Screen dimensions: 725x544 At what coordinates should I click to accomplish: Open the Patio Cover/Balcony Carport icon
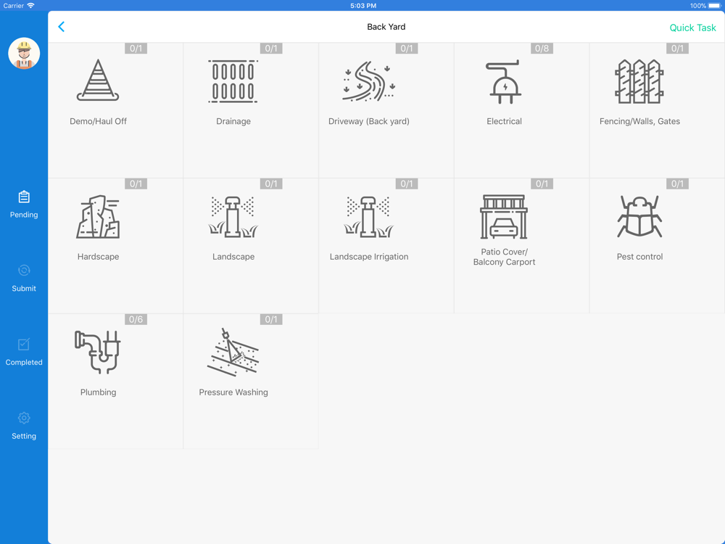coord(504,216)
